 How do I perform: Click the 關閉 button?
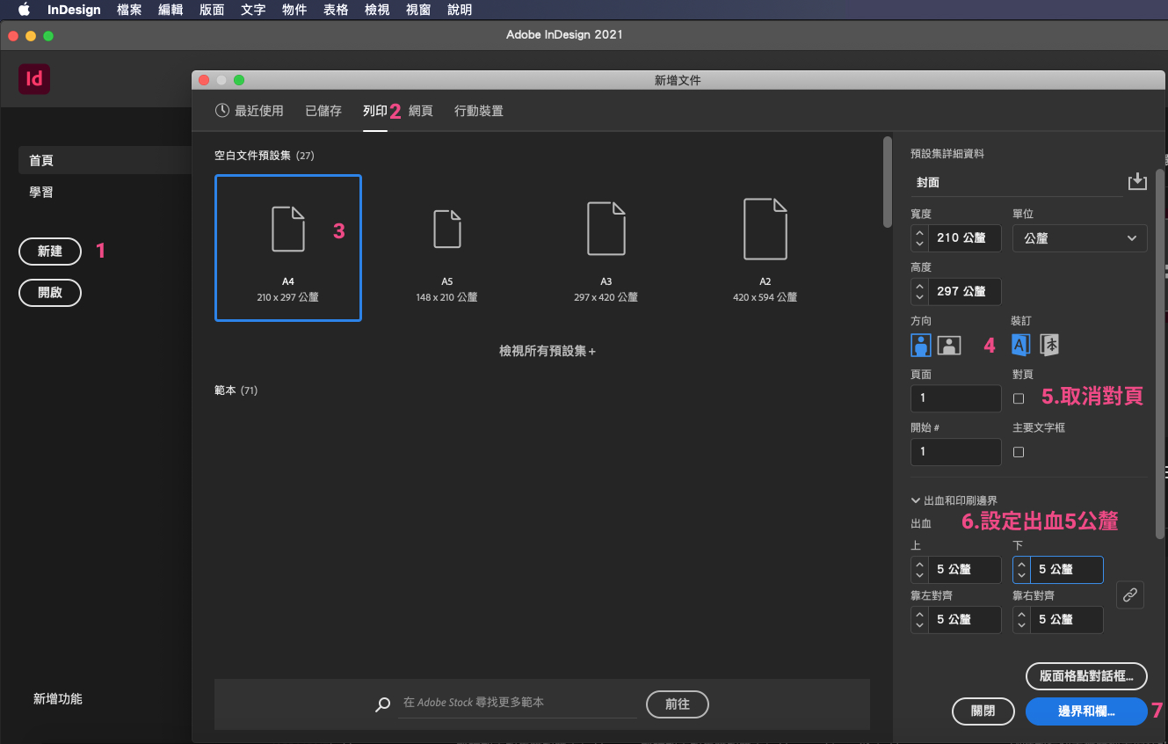pos(983,711)
